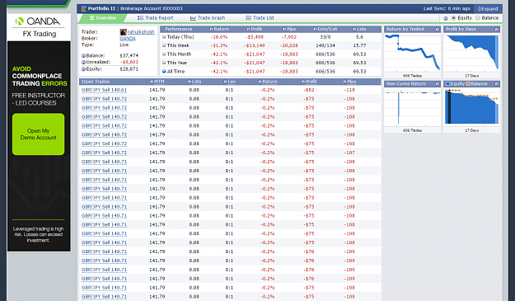Image resolution: width=515 pixels, height=301 pixels.
Task: Click the FREE INSTRUCTOR-LED COURSES ad text
Action: [x=39, y=99]
